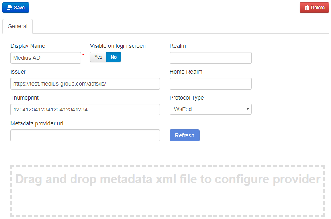331x219 pixels.
Task: Click the Metadata provider url label
Action: pyautogui.click(x=37, y=124)
